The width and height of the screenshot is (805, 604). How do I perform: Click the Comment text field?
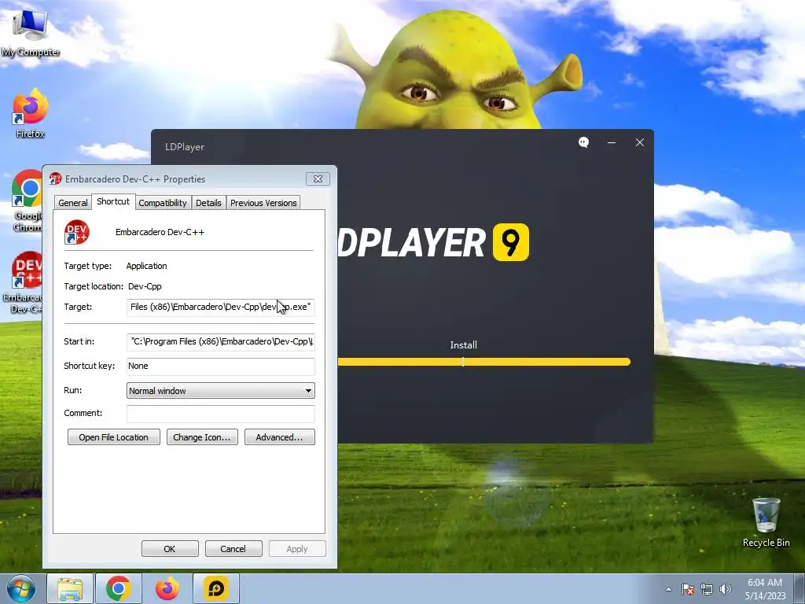pos(221,414)
